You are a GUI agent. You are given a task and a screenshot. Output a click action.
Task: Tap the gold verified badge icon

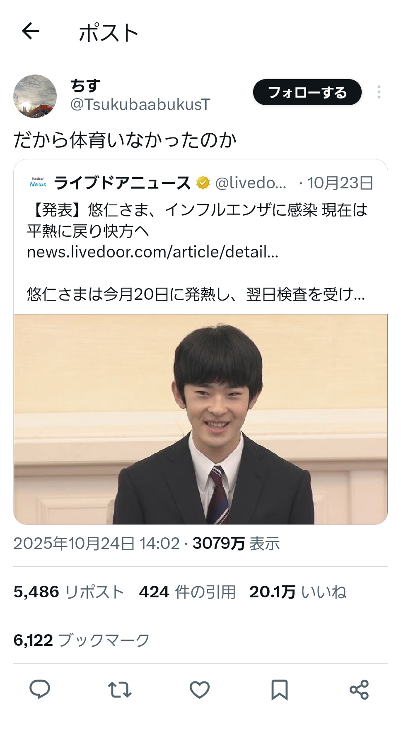pos(203,183)
